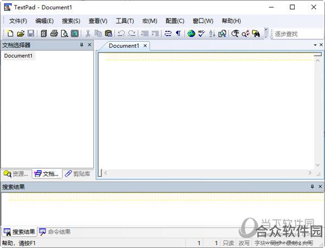Click the 帮助, 请按F1 status bar text
Image resolution: width=325 pixels, height=248 pixels.
19,243
